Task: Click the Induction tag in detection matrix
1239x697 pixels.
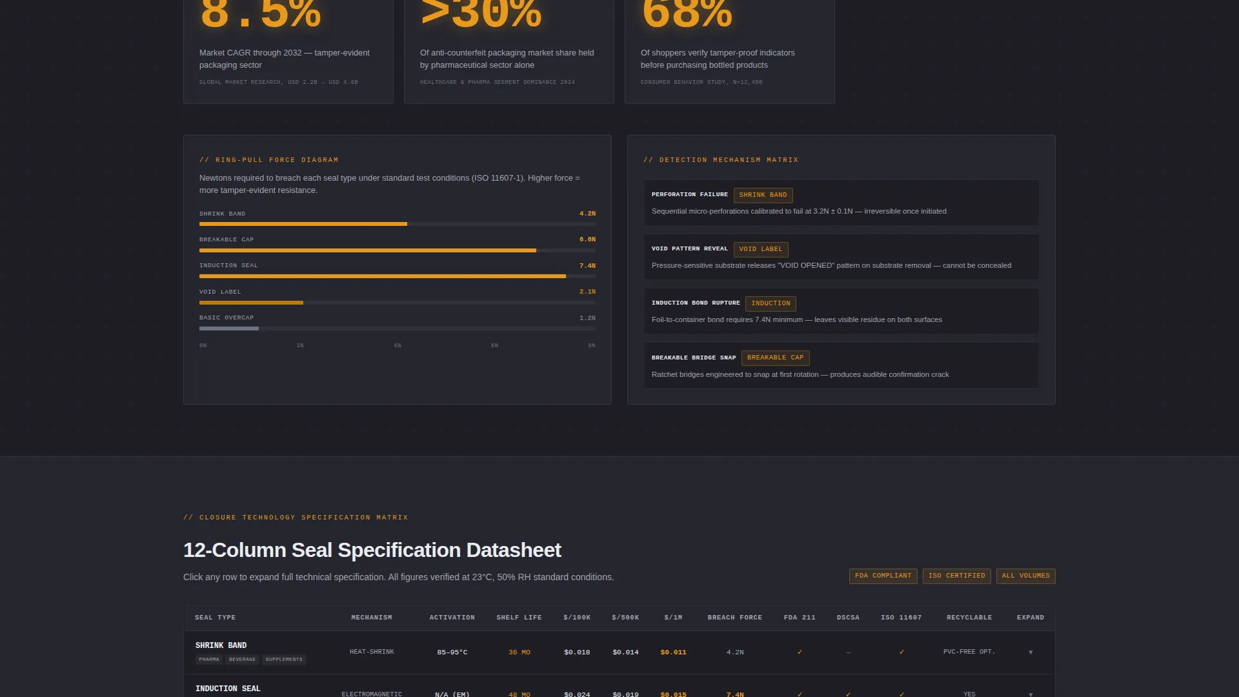Action: tap(771, 303)
